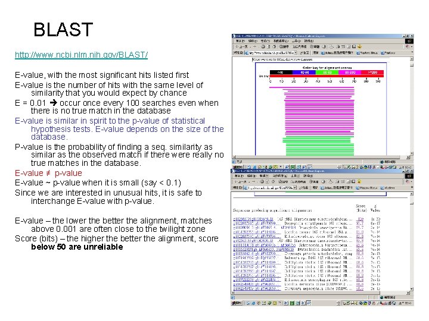
Task: Select green 50-80 swatch in color key
Action: coord(327,73)
